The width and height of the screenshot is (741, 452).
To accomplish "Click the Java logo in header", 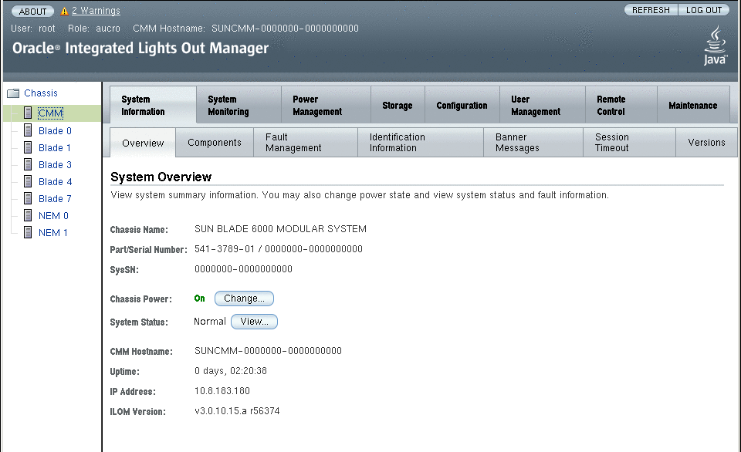I will (715, 46).
